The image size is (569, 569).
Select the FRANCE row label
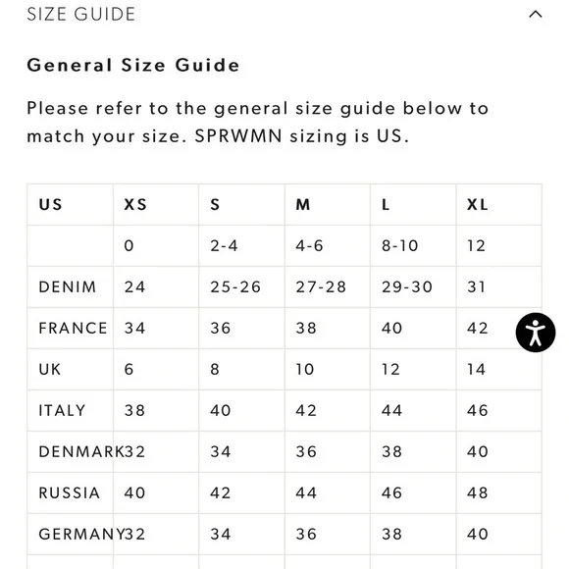click(73, 328)
